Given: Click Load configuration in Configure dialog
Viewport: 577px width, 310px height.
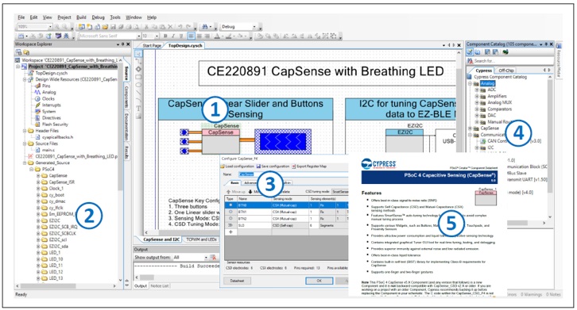Looking at the screenshot, I should tap(238, 166).
